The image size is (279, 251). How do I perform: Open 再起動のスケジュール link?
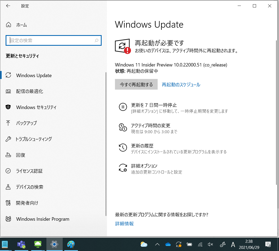point(181,85)
